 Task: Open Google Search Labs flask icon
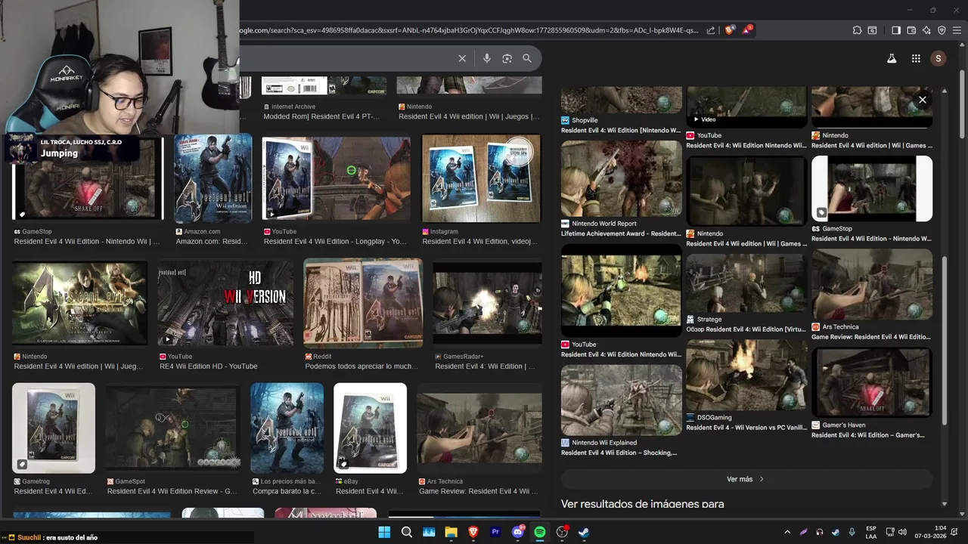(892, 58)
